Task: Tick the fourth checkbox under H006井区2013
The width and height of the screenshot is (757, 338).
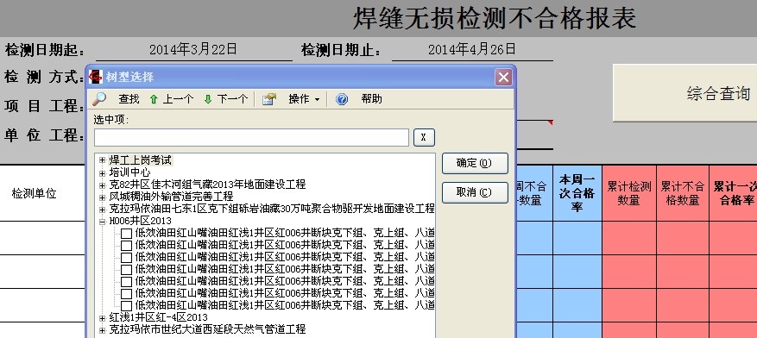Action: coord(127,270)
